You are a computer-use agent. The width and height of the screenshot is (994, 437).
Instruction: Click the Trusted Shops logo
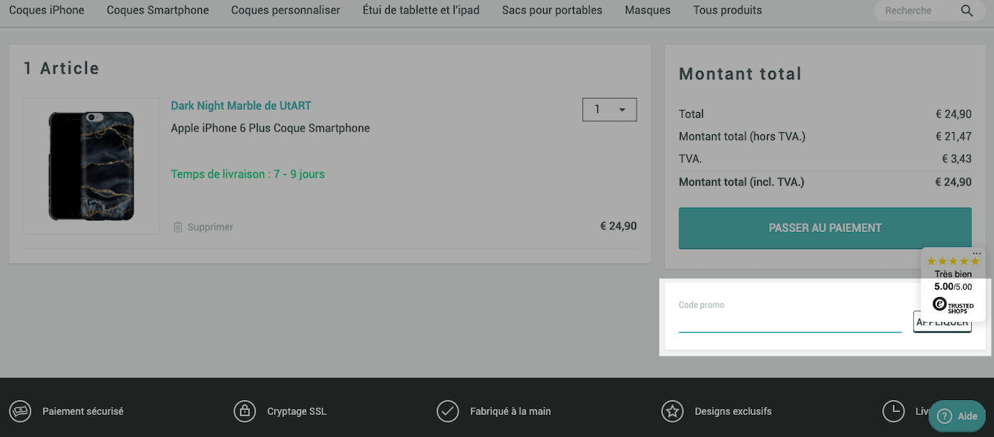point(953,305)
